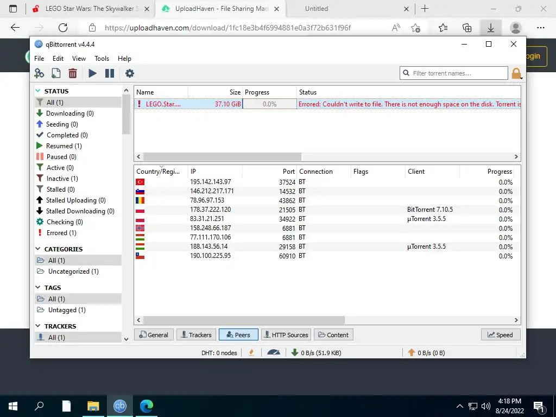Click the taskbar volume speaker icon

(486, 406)
